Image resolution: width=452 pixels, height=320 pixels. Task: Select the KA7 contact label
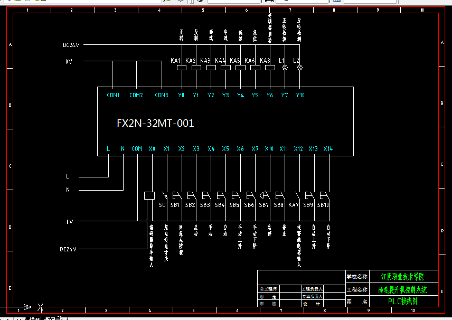[294, 205]
